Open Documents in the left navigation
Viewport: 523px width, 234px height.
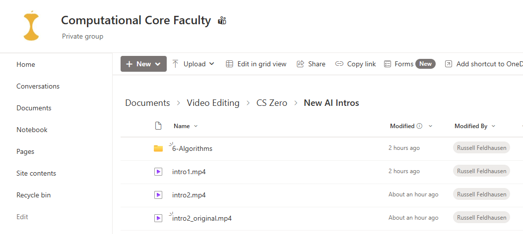pos(34,108)
